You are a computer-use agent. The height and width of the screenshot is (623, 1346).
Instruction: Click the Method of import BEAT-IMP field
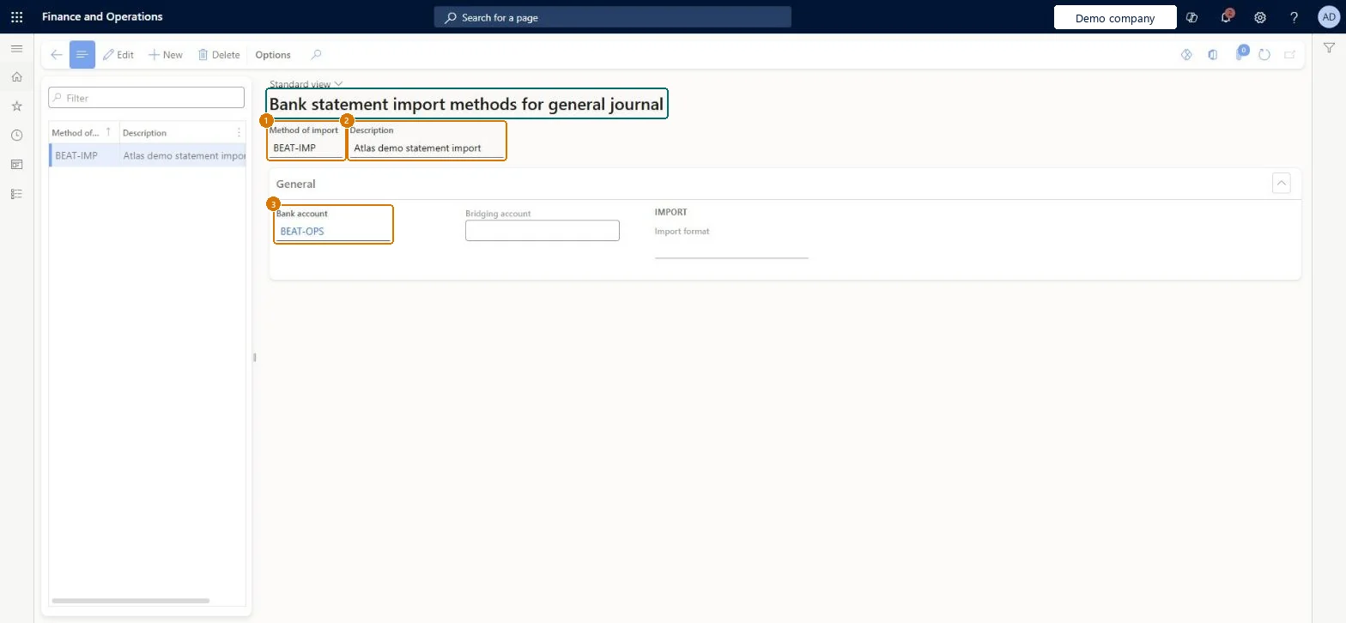(x=306, y=148)
